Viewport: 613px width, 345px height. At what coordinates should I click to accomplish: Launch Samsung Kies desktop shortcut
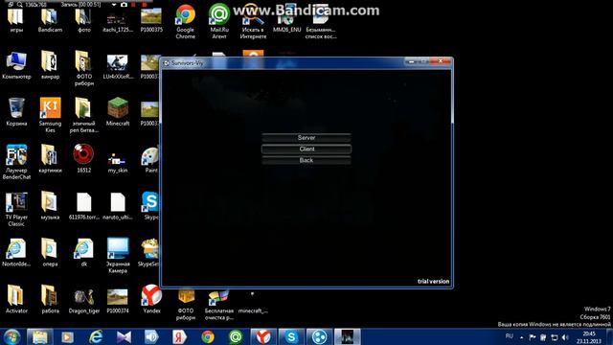pyautogui.click(x=50, y=115)
